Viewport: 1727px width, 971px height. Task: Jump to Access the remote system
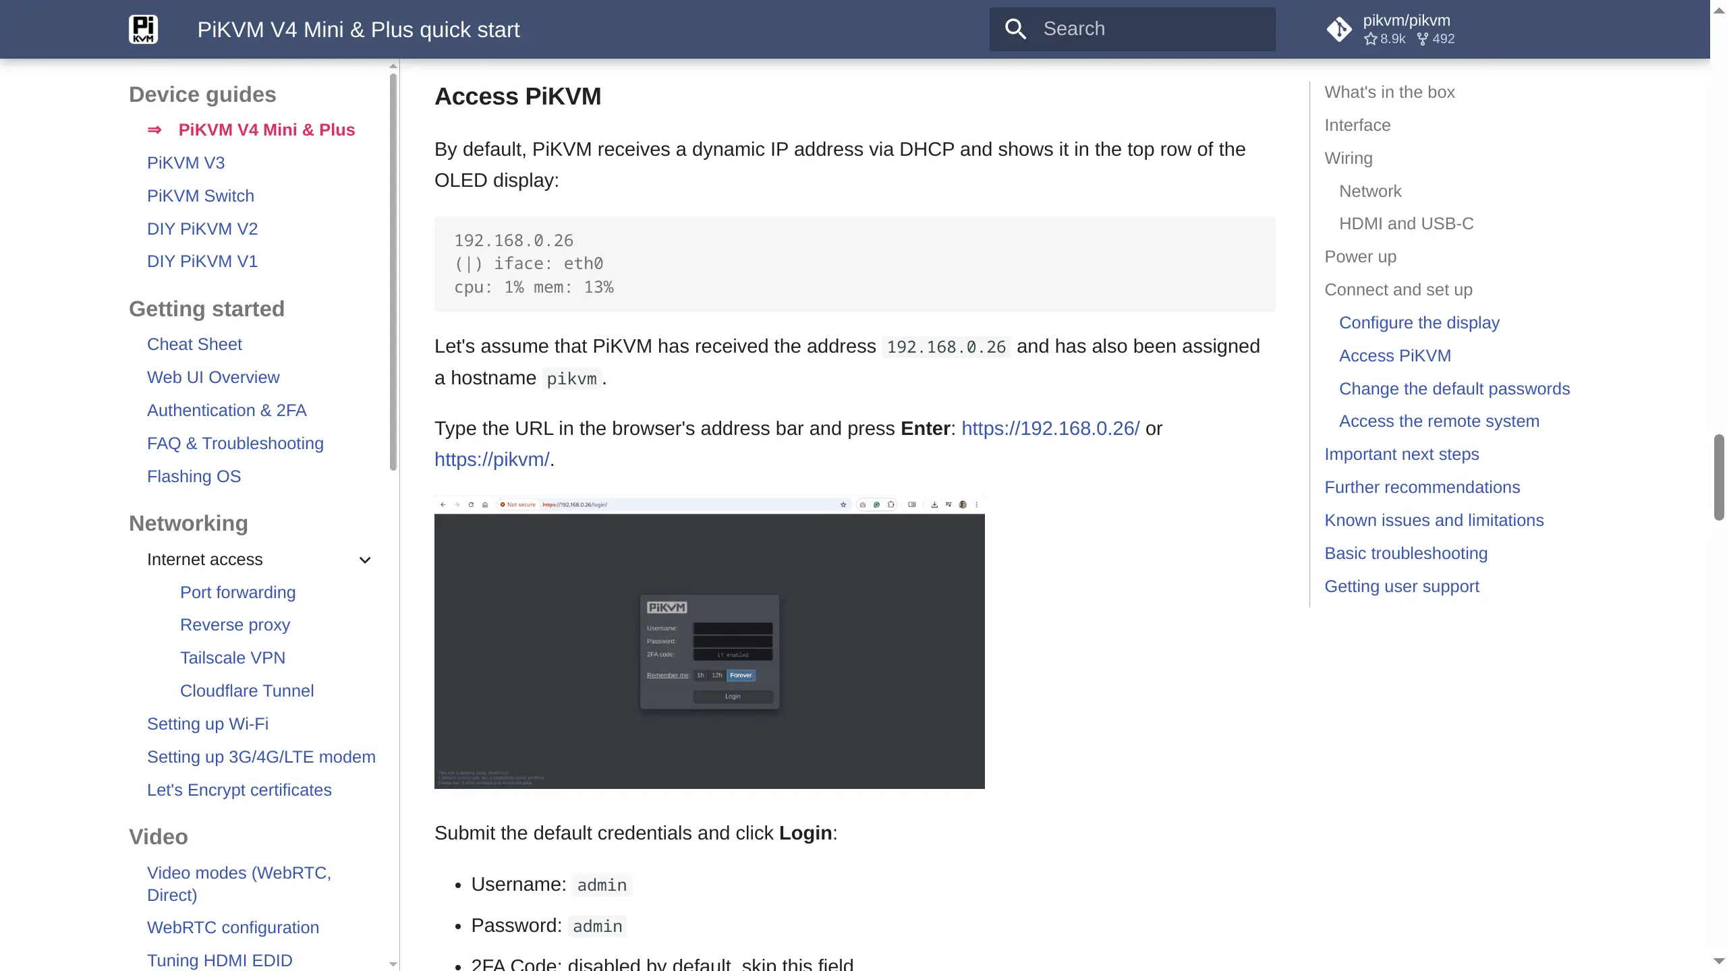(1439, 421)
